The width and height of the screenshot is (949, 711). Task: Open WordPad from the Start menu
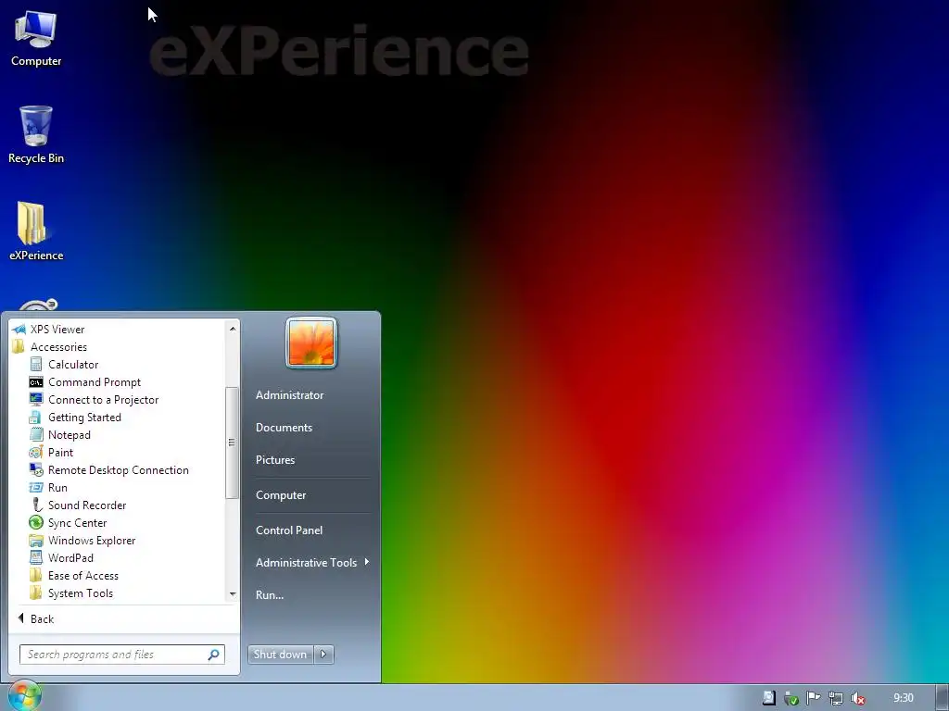click(70, 557)
